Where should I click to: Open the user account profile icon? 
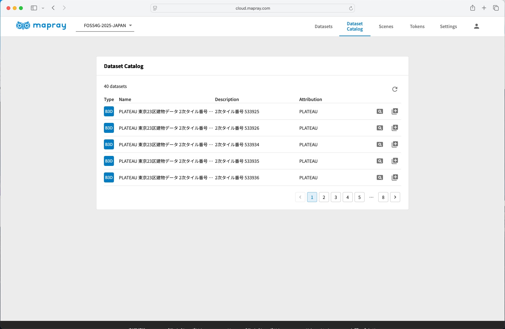point(476,27)
